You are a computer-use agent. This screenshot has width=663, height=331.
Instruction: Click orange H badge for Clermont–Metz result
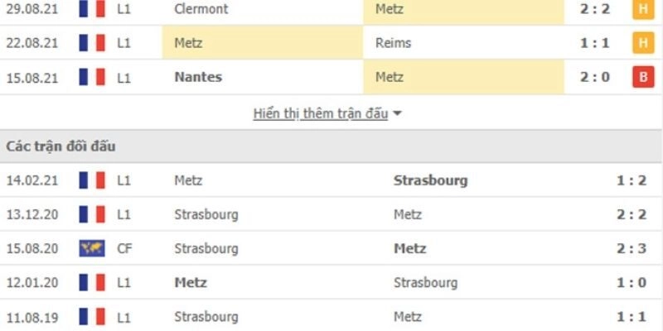[x=643, y=9]
